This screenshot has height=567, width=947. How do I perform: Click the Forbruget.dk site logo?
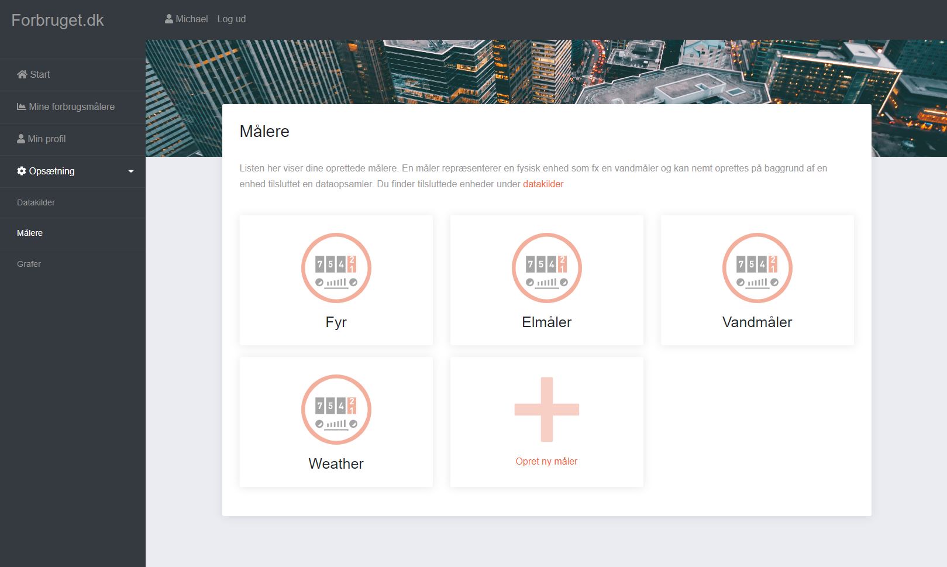tap(57, 20)
